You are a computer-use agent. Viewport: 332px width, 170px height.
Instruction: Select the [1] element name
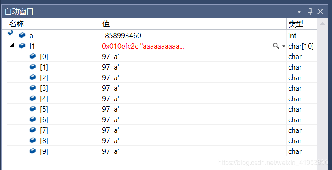[x=44, y=67]
